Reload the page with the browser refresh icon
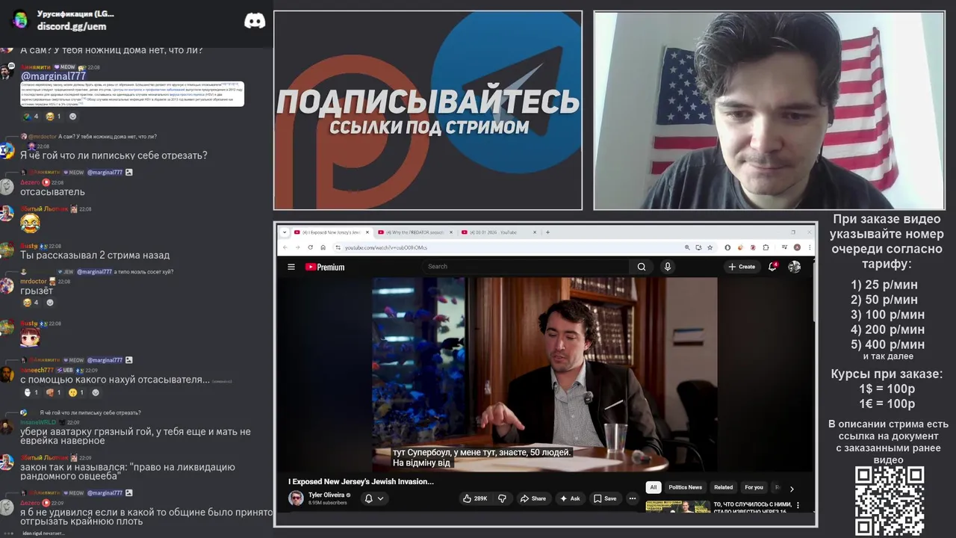The image size is (956, 538). pos(310,247)
